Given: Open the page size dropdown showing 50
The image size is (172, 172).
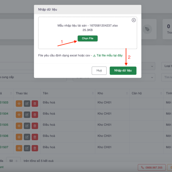Looking at the screenshot, I should tap(13, 161).
